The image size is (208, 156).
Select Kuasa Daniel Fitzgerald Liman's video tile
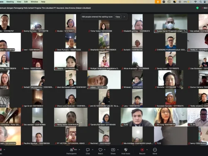[171, 23]
